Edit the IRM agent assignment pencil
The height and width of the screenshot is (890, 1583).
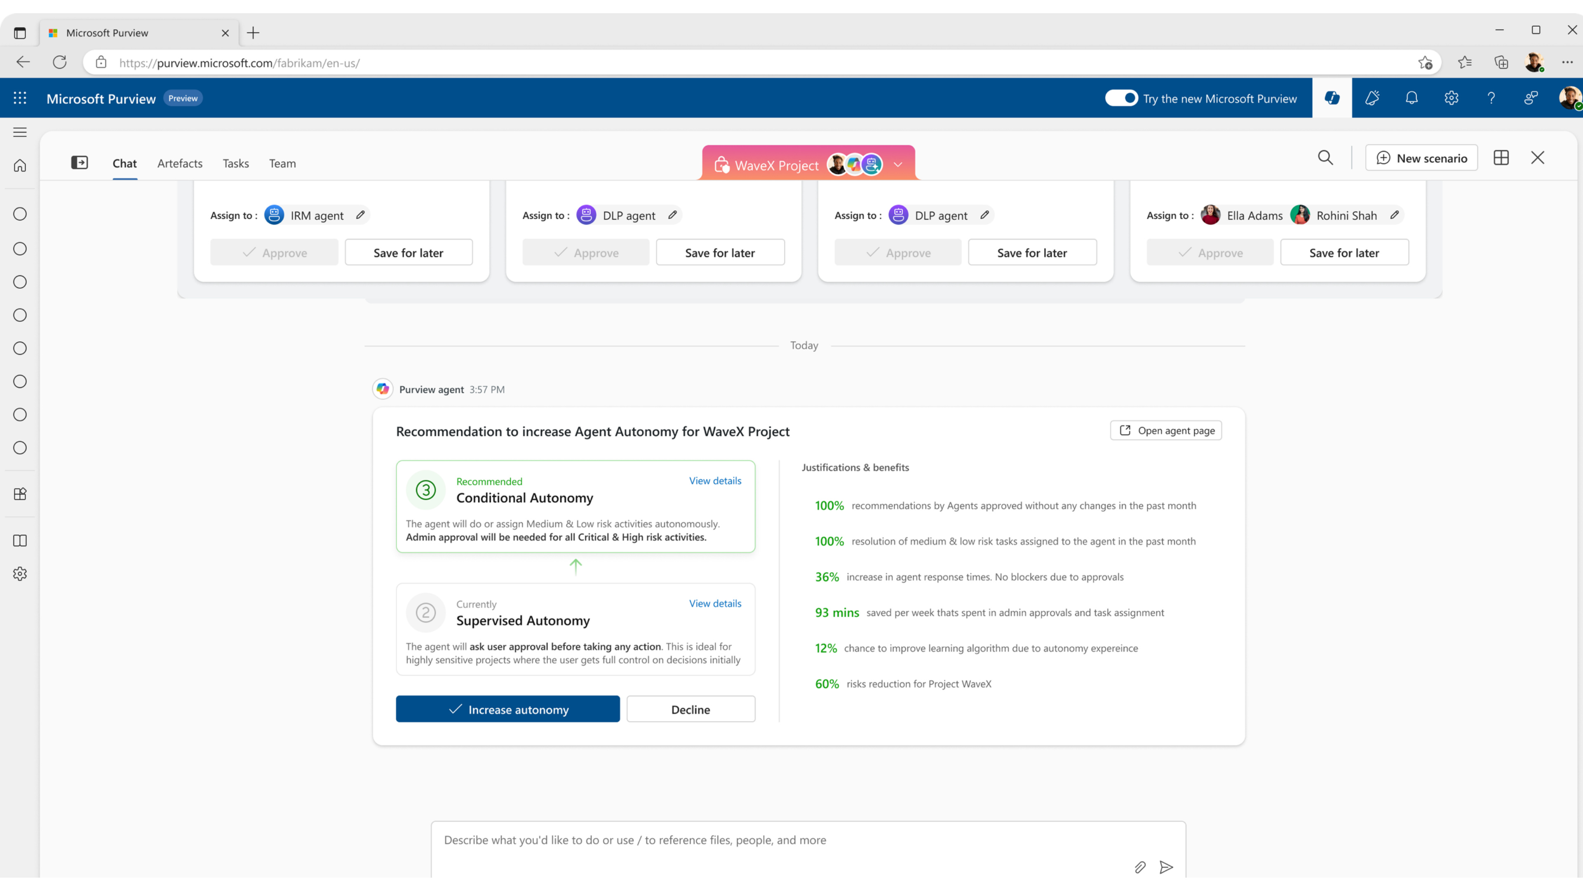coord(361,215)
